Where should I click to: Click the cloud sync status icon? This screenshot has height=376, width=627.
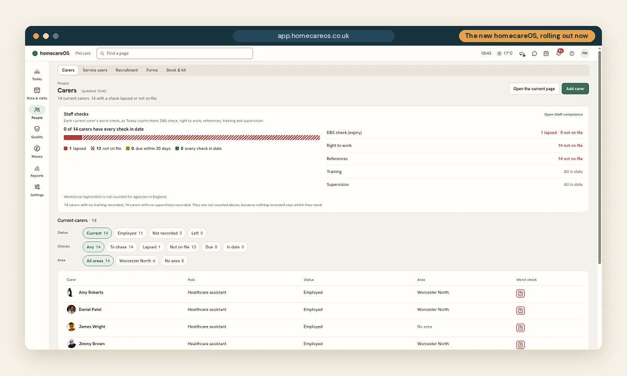522,53
